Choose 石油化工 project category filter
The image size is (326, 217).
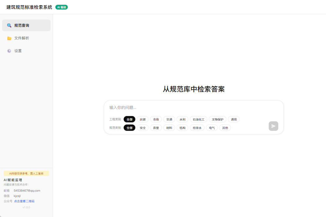pos(198,119)
